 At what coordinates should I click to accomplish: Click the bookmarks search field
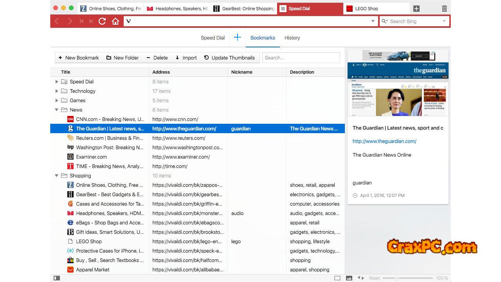tap(301, 58)
